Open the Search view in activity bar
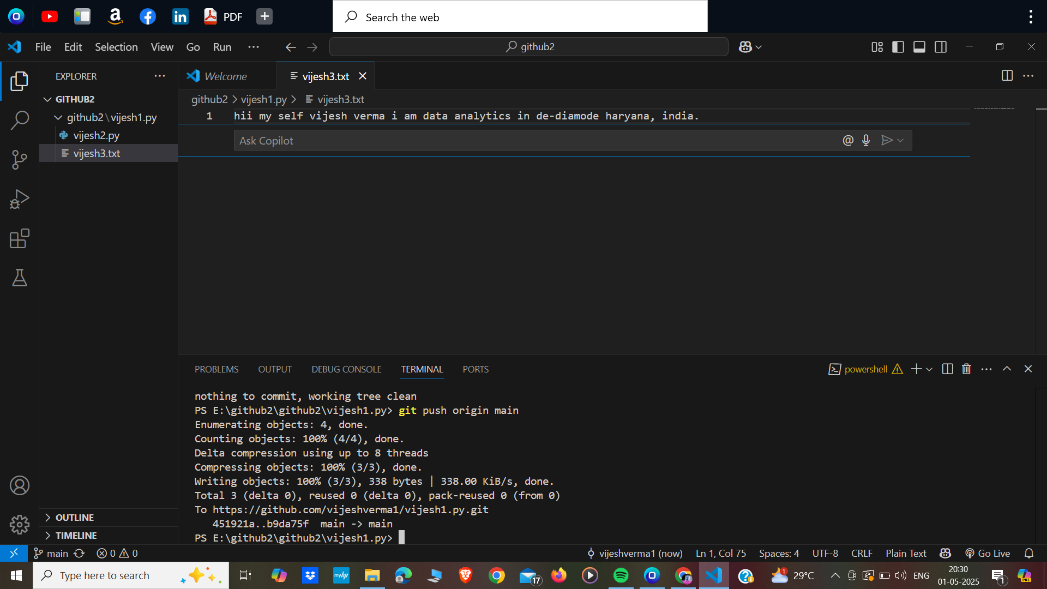The image size is (1047, 589). coord(20,121)
